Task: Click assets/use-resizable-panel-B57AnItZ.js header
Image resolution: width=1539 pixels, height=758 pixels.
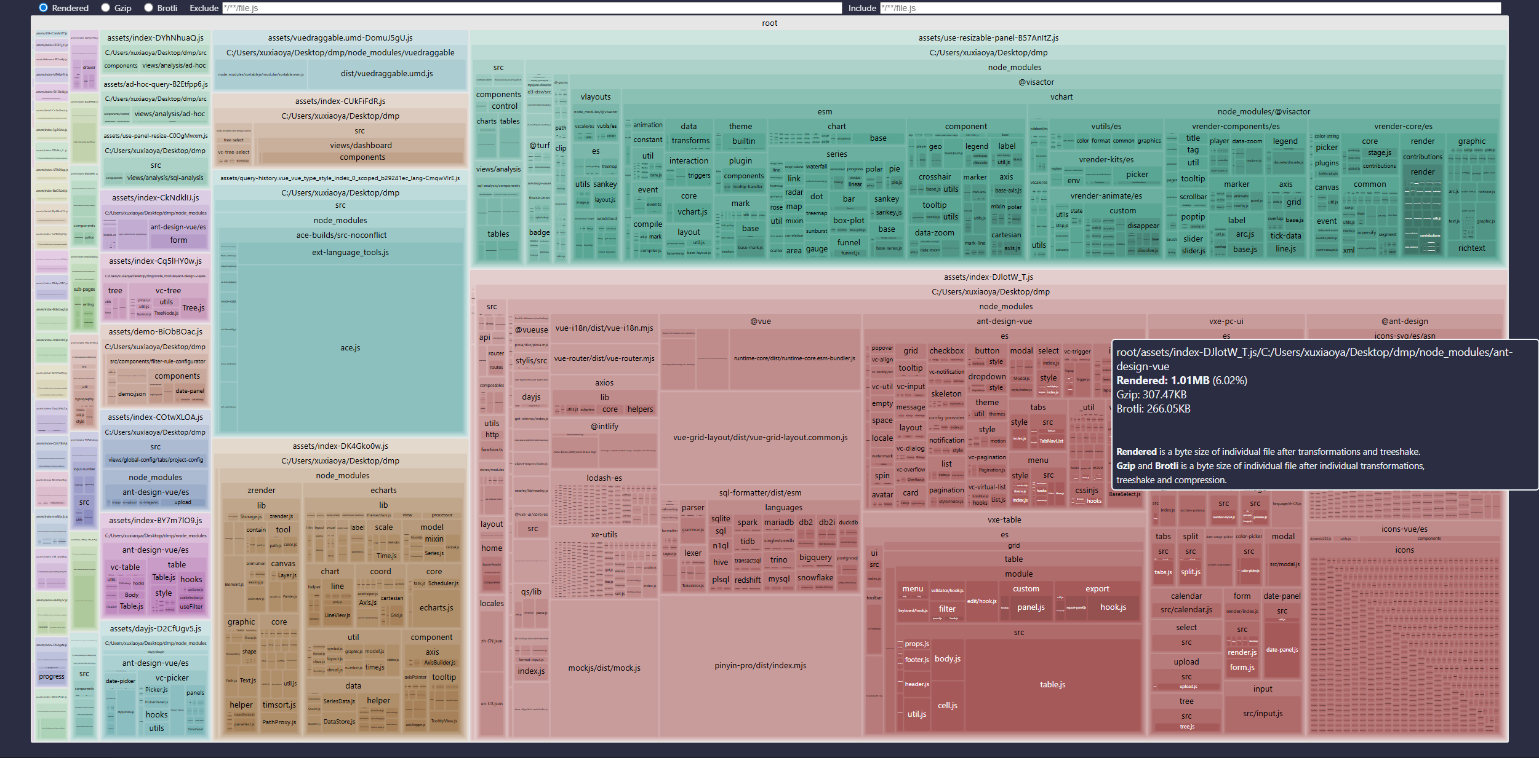Action: [988, 38]
